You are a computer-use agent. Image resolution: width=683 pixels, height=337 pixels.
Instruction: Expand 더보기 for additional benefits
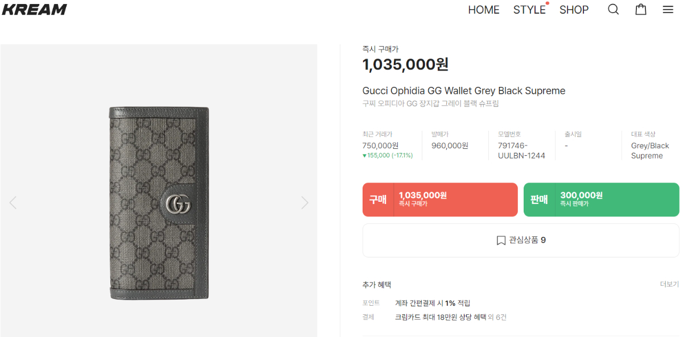click(x=669, y=284)
